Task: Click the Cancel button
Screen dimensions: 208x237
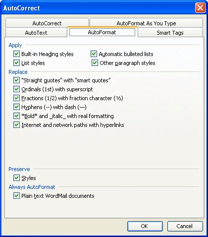Action: pyautogui.click(x=185, y=226)
